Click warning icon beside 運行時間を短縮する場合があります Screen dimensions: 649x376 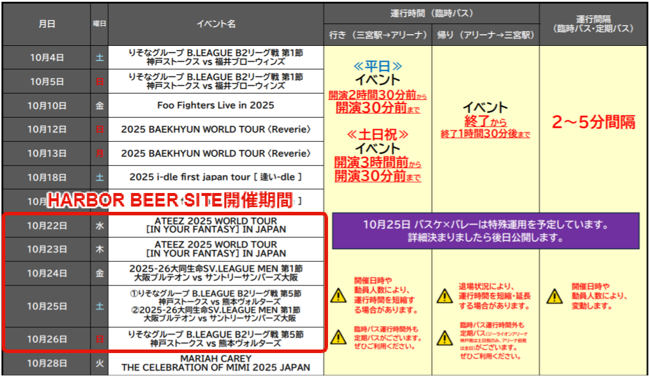point(338,296)
